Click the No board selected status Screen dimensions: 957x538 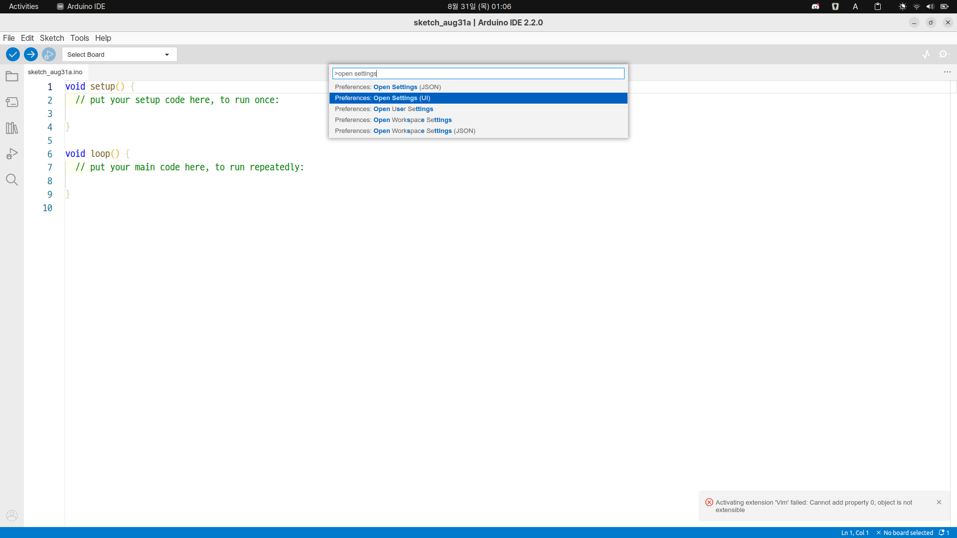tap(905, 533)
